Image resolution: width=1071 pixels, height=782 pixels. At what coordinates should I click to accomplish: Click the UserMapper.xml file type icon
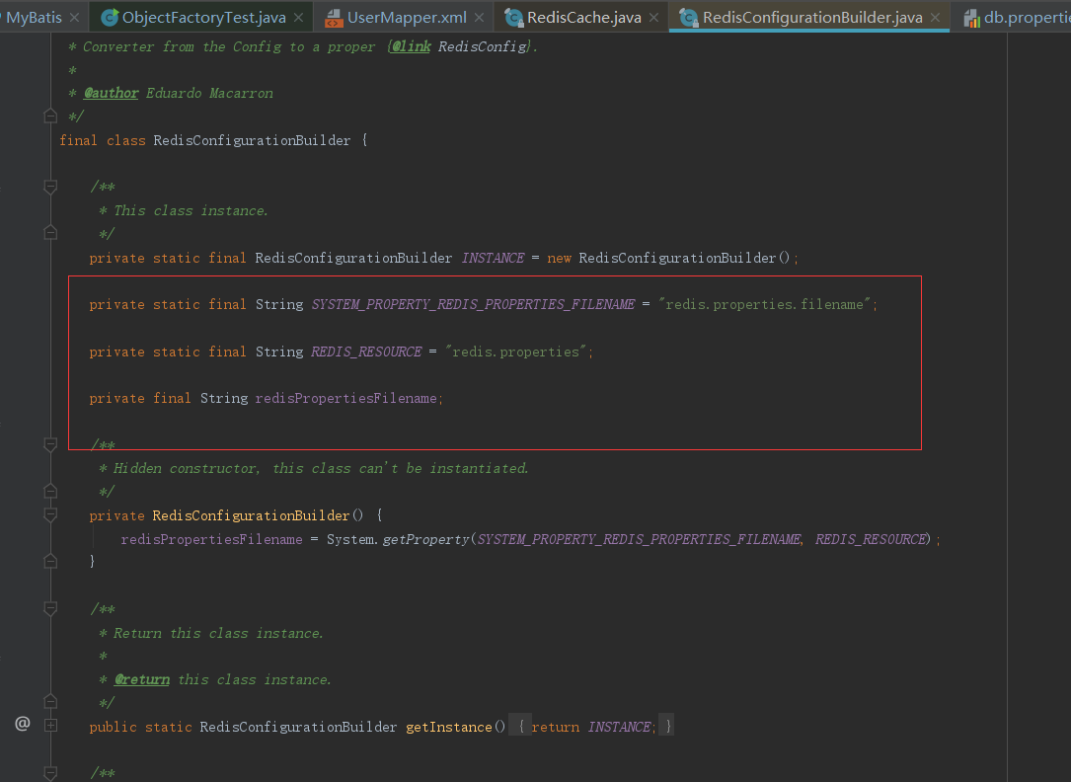[x=334, y=18]
